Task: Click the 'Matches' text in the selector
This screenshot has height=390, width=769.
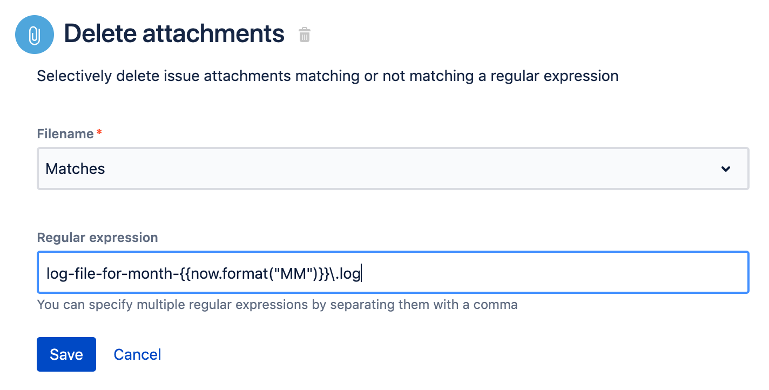Action: coord(75,169)
